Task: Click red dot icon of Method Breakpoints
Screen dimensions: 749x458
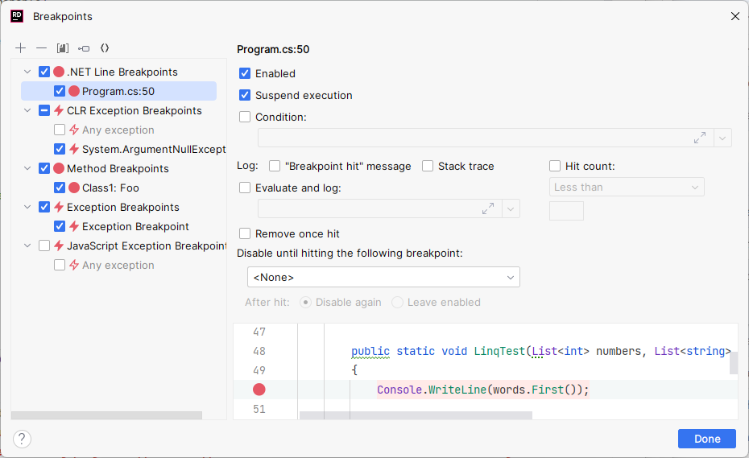Action: coord(59,168)
